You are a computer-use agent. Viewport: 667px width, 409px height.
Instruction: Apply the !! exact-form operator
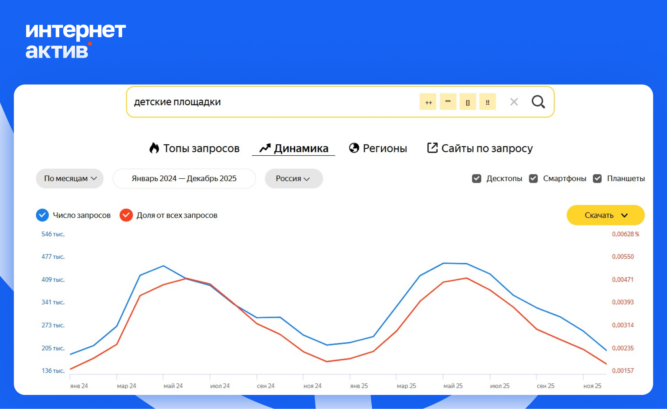(x=488, y=102)
